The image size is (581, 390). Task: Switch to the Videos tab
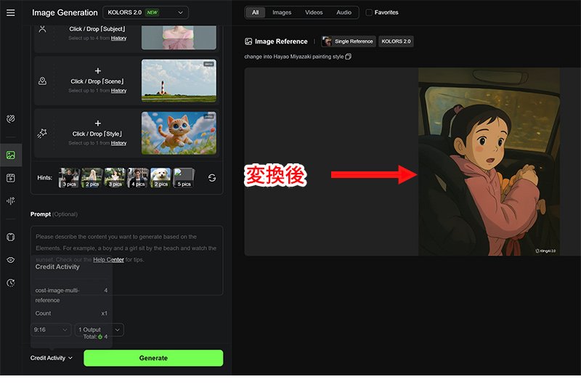pos(314,12)
